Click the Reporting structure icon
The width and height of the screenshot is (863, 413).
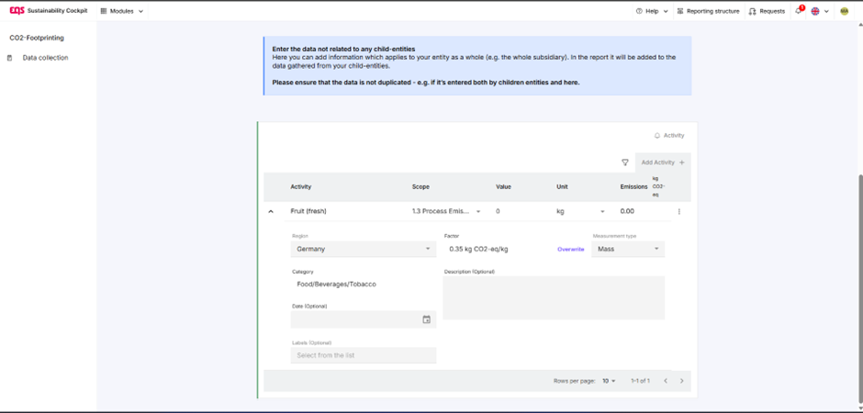(680, 11)
